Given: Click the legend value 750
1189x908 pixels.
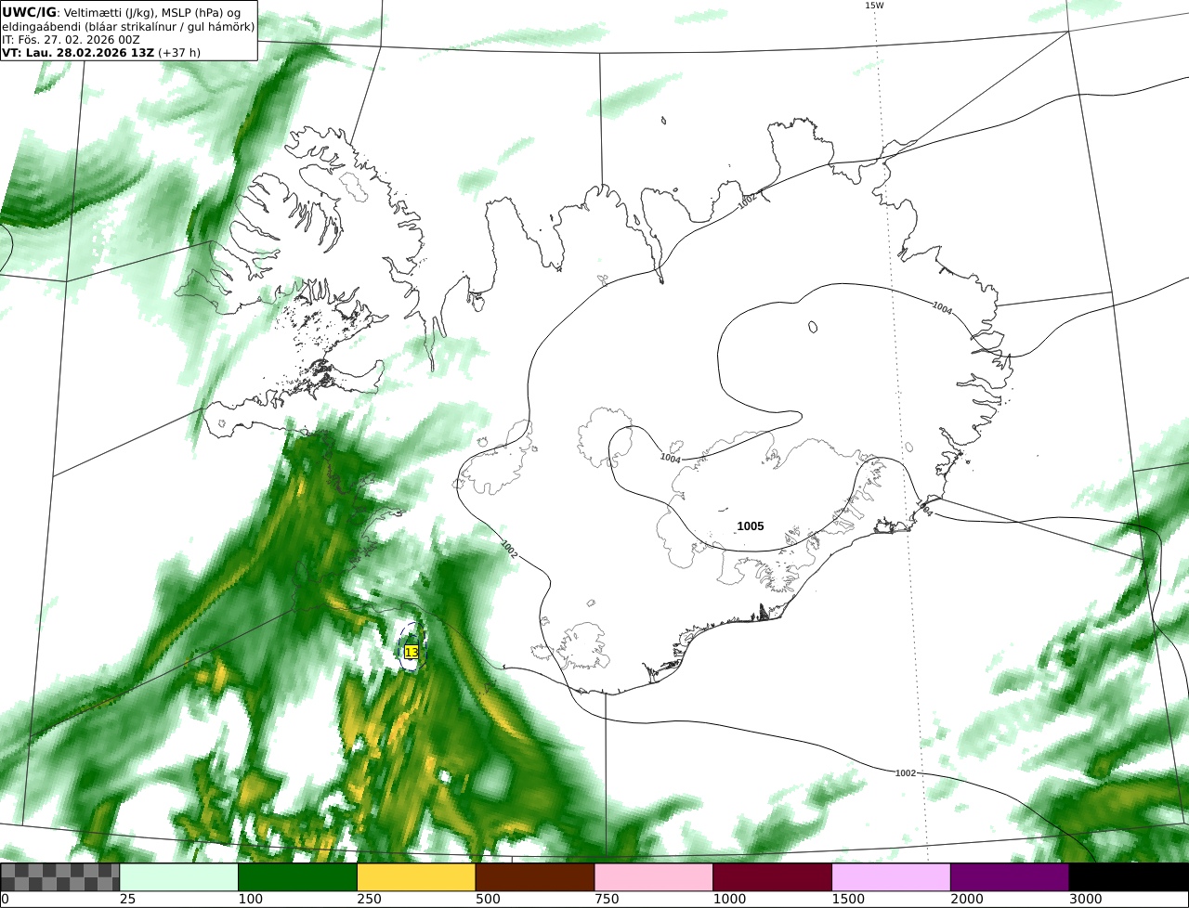Looking at the screenshot, I should (x=606, y=900).
